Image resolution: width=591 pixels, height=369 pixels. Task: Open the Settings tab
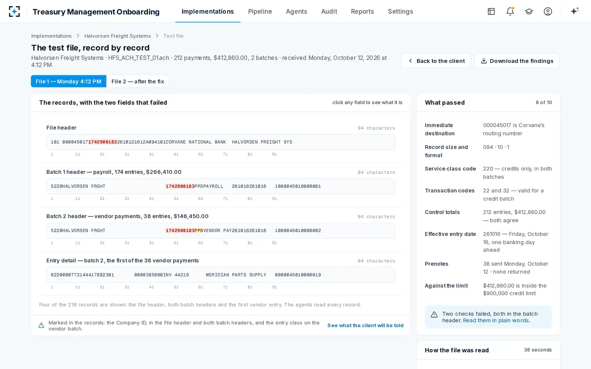tap(401, 11)
